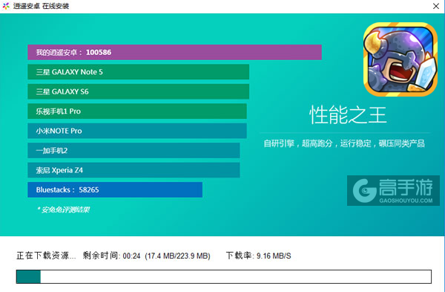The width and height of the screenshot is (445, 292).
Task: Click the 自研引擎，超高跑分 description line
Action: click(x=344, y=143)
